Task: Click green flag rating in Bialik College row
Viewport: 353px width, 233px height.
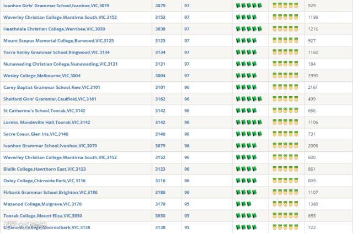Action: (247, 169)
